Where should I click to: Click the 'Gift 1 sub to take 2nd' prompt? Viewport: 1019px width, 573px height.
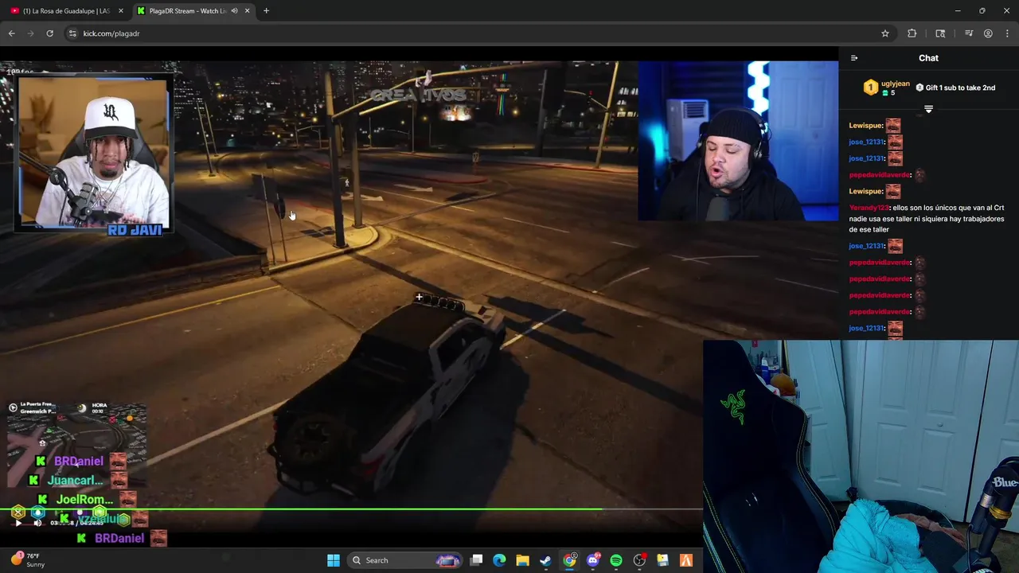coord(955,88)
